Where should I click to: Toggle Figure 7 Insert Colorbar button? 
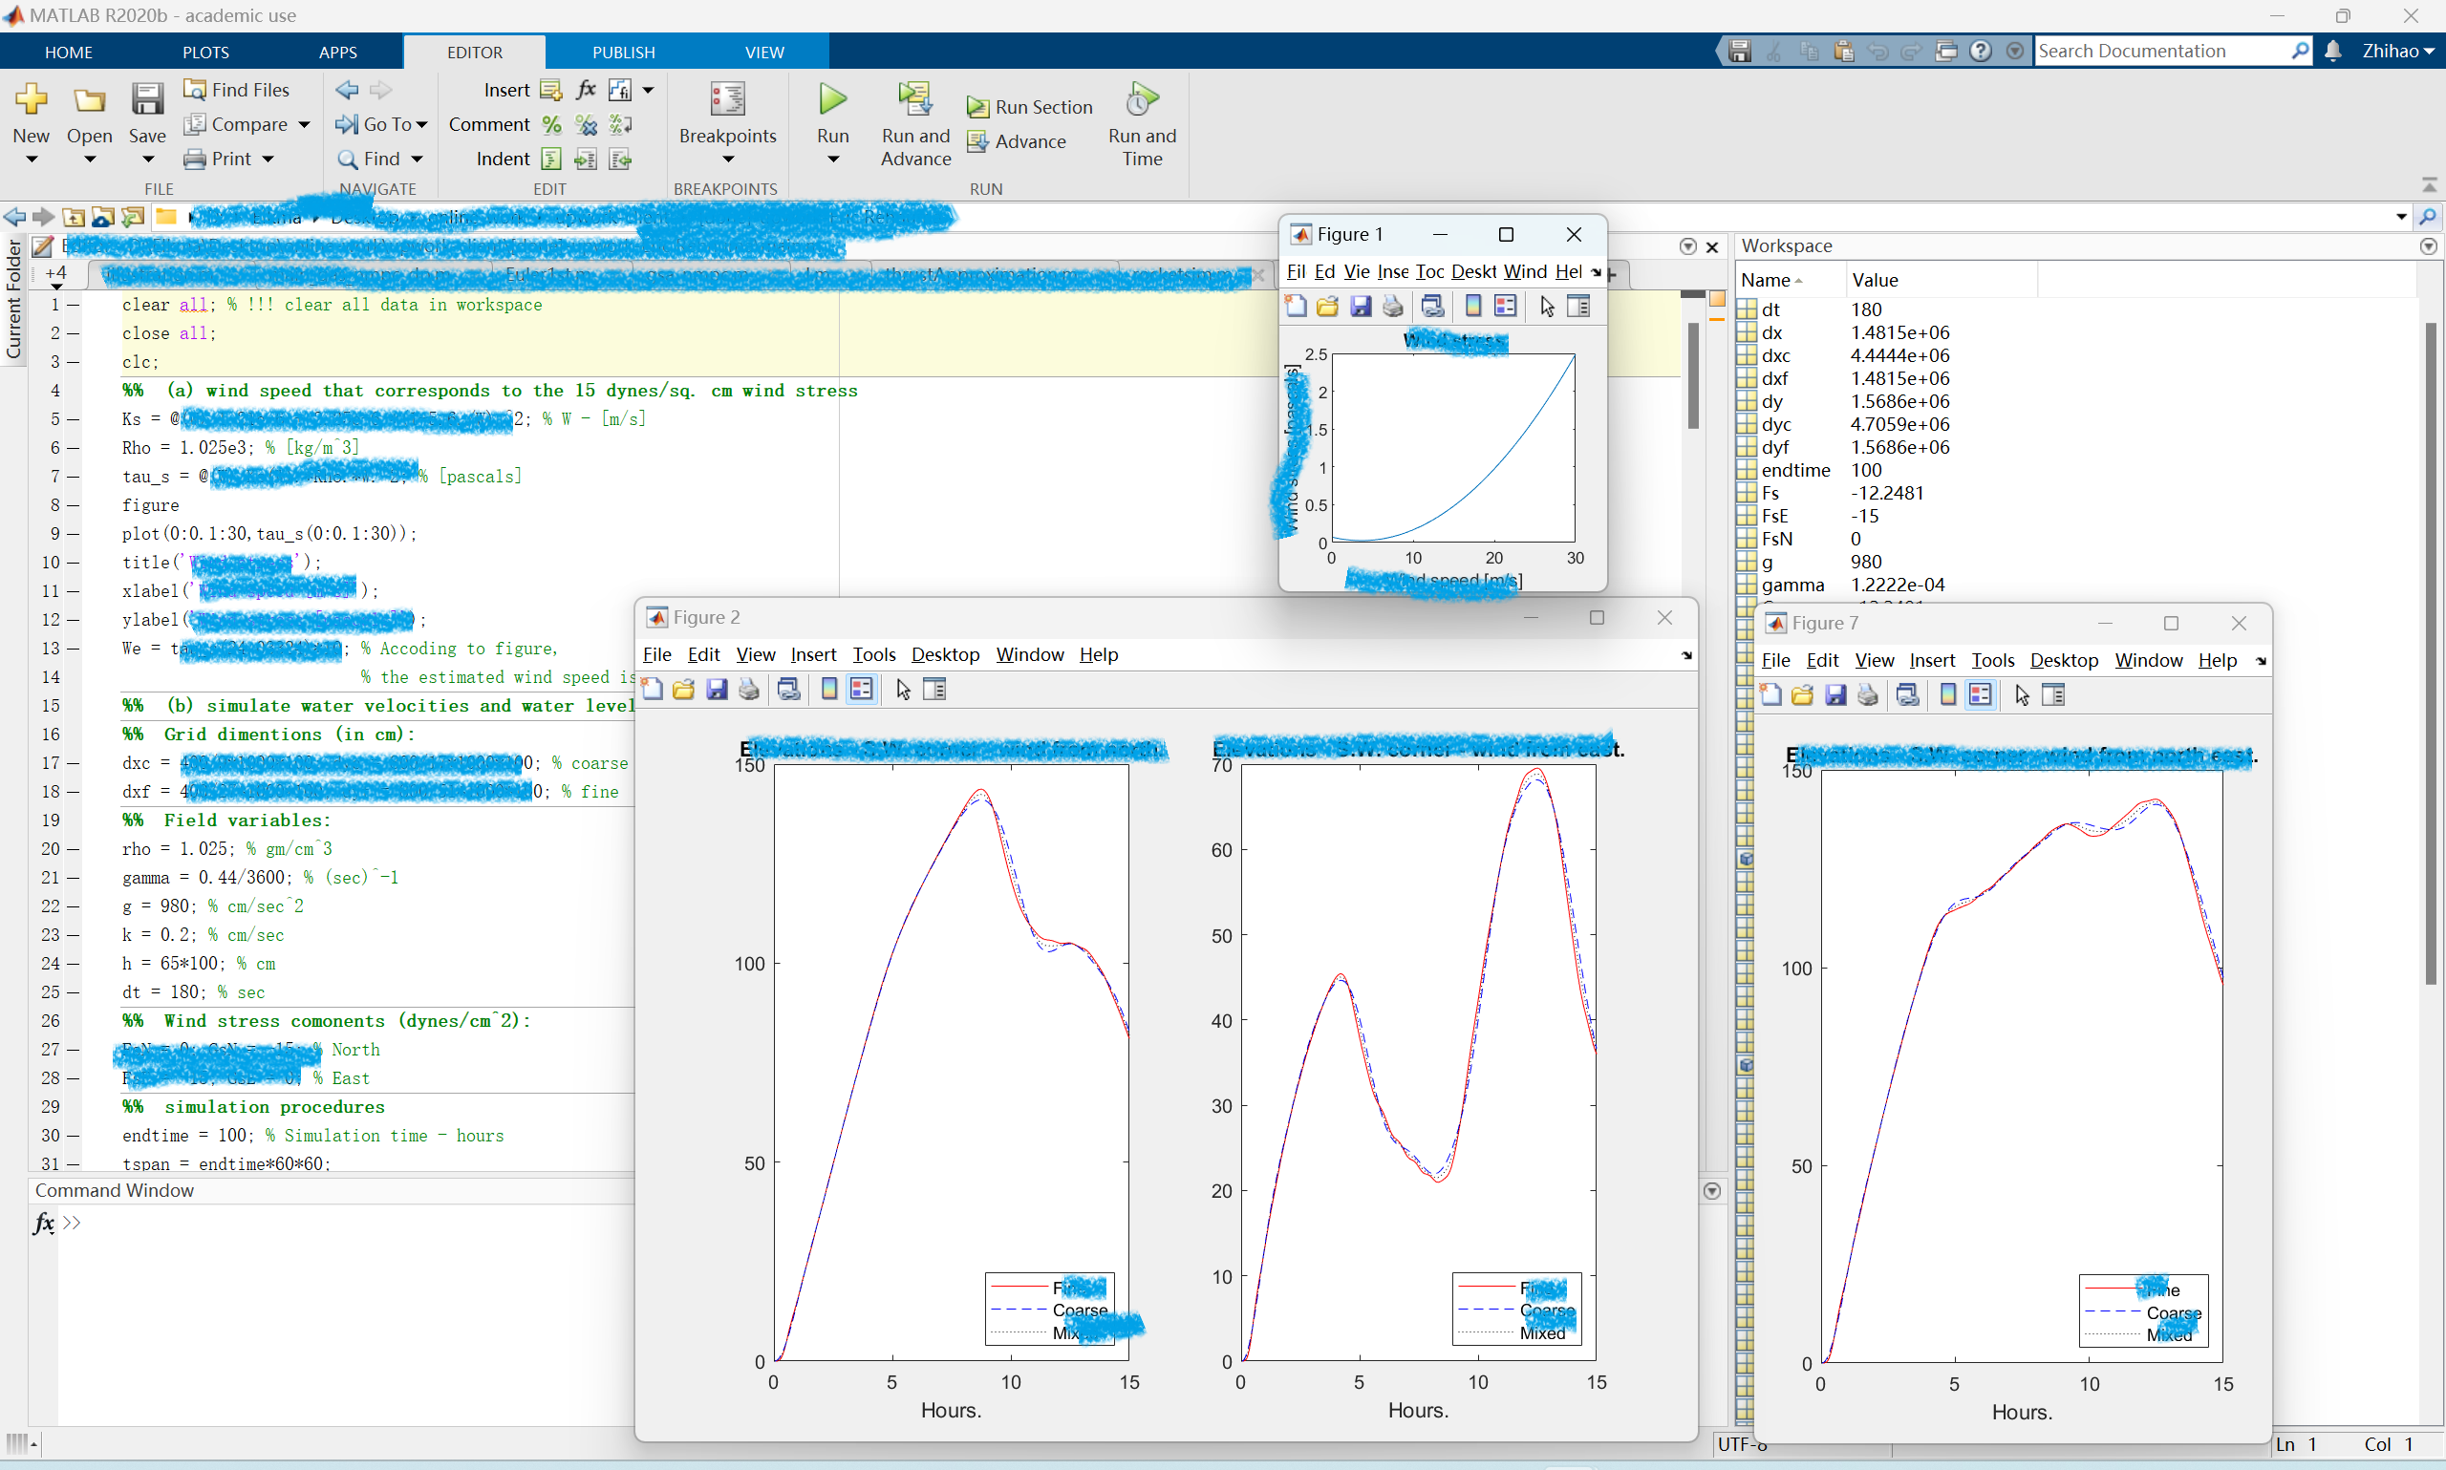click(1947, 695)
